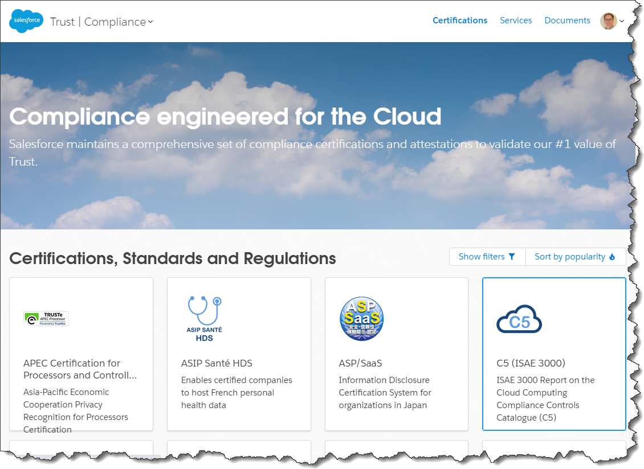This screenshot has height=469, width=644.
Task: Click the funnel filter icon
Action: click(512, 257)
